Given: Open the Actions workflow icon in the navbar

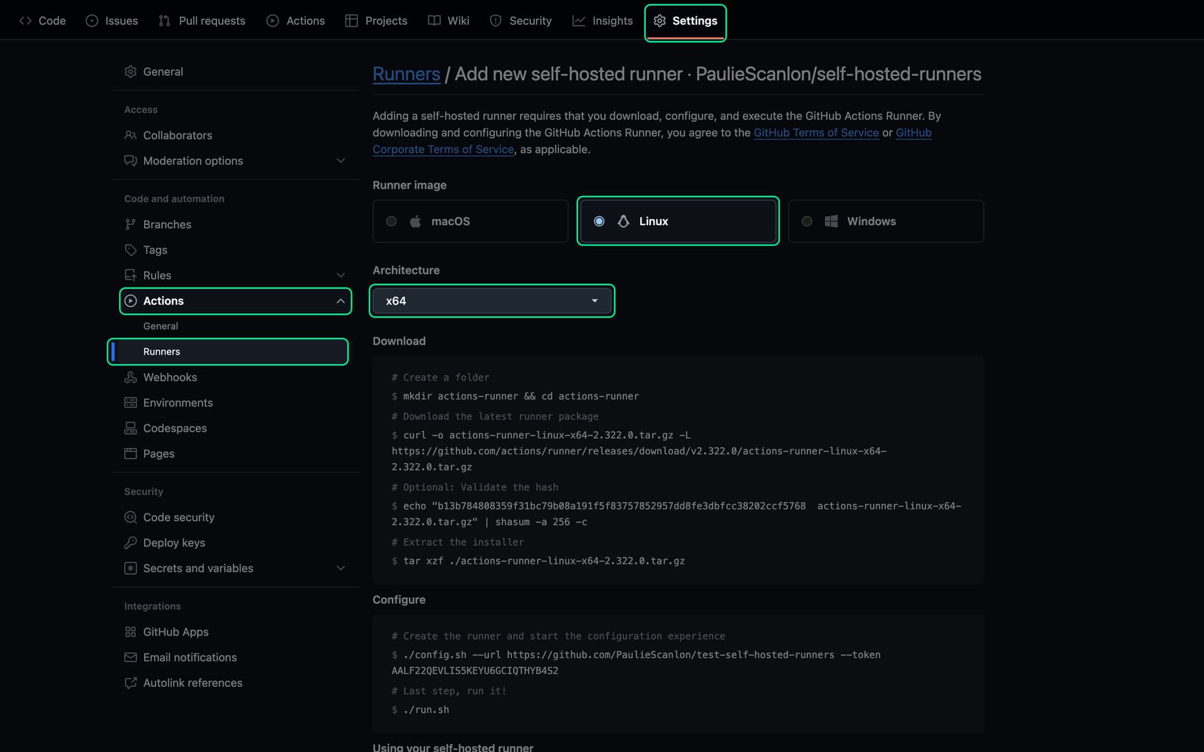Looking at the screenshot, I should point(273,20).
